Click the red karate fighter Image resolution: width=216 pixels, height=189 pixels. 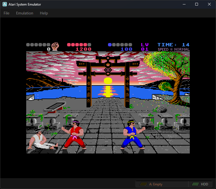pyautogui.click(x=74, y=135)
